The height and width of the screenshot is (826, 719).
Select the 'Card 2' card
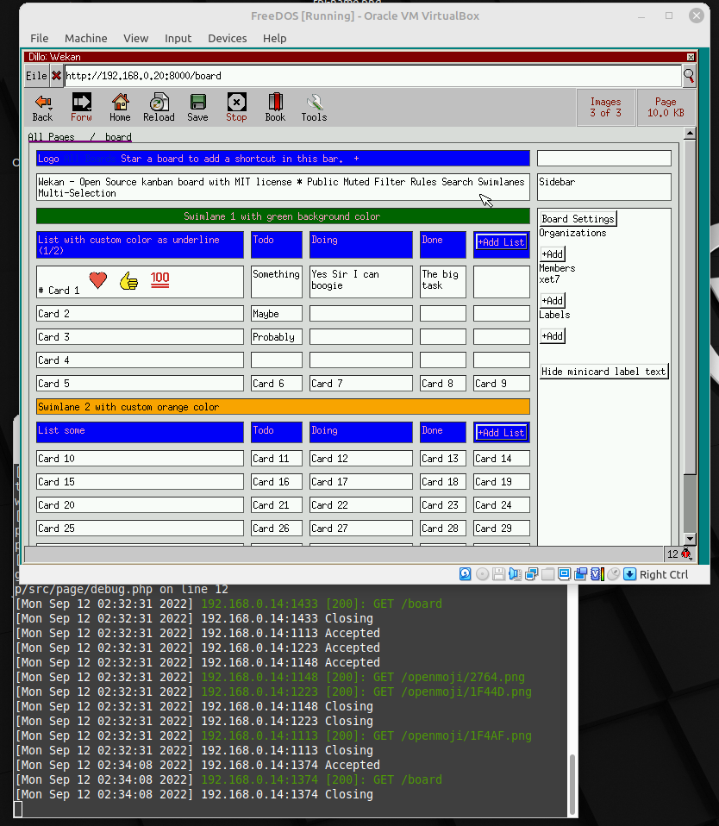141,314
